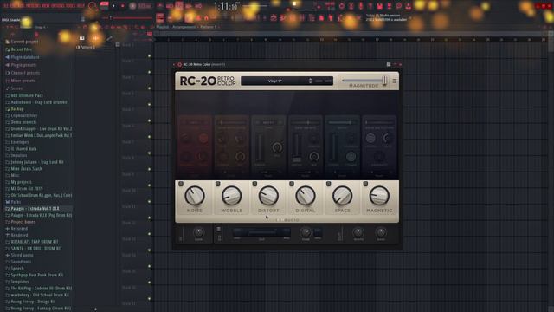Toggle pattern/song mode switch in transport
Viewport: 554px width, 312px height.
[x=104, y=6]
